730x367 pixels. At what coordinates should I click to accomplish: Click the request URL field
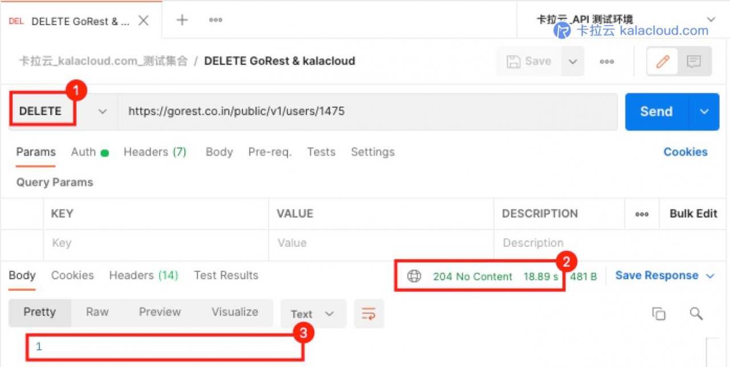click(367, 111)
